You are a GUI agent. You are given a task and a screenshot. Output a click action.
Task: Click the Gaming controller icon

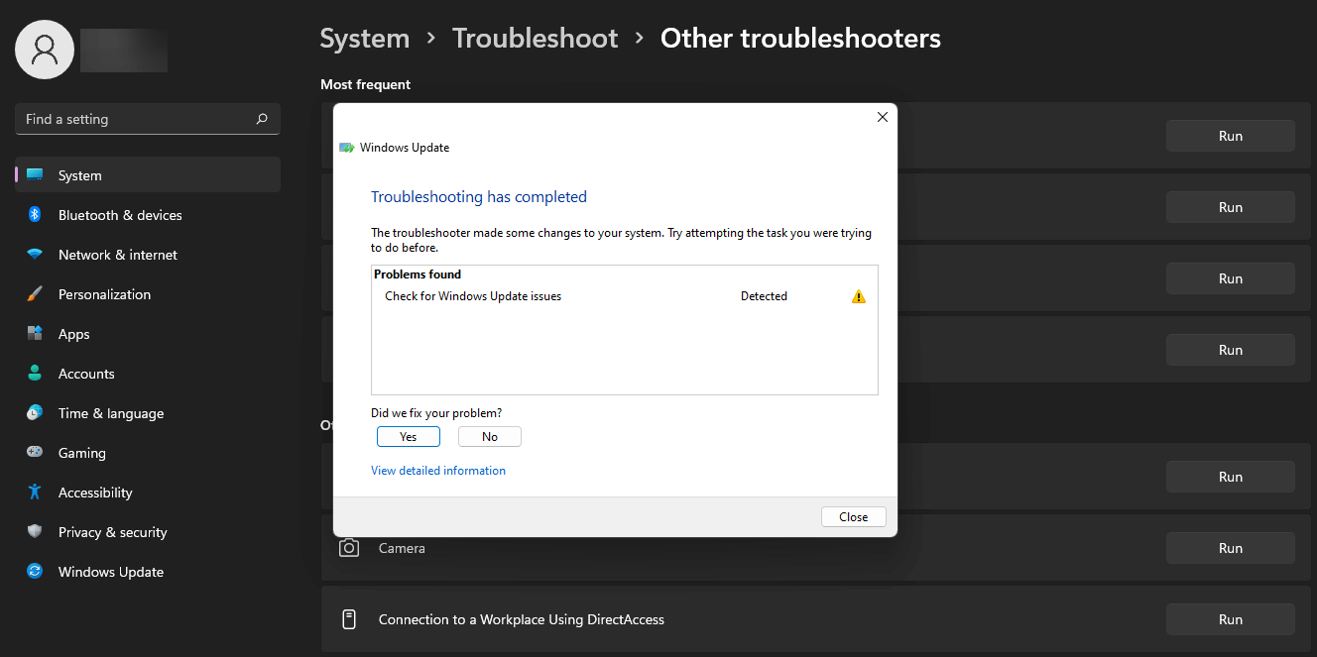[35, 453]
